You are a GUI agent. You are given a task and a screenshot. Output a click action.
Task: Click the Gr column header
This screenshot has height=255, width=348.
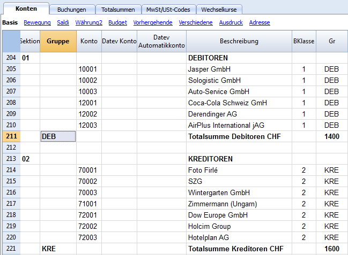[332, 41]
